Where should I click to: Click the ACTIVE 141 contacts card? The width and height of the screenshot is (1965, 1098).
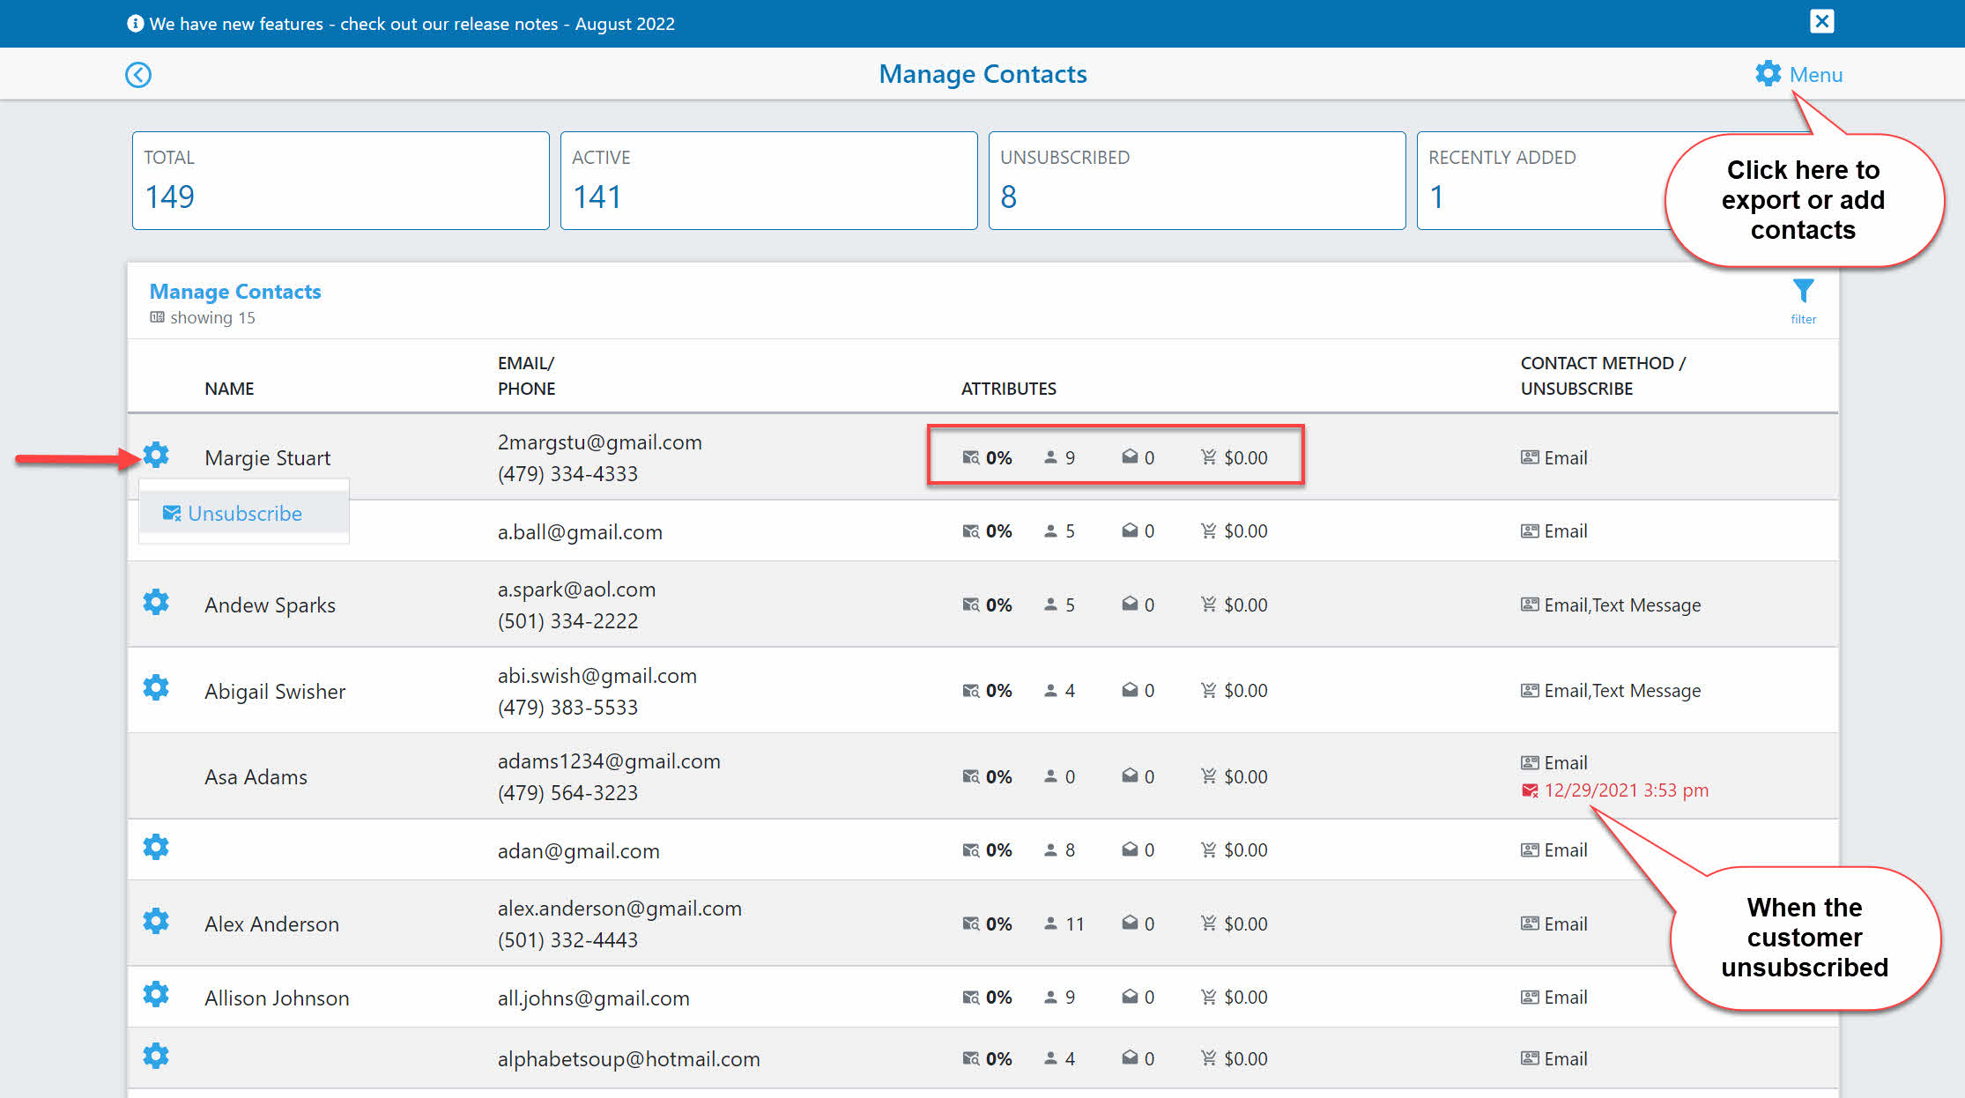[x=769, y=181]
